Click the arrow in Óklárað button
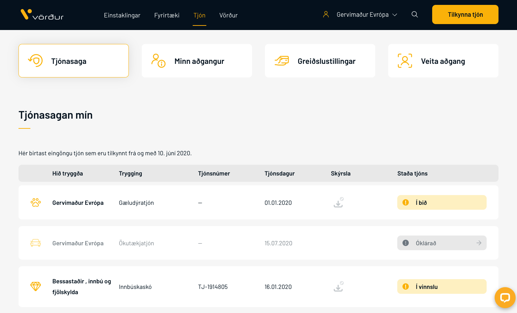The image size is (517, 313). [479, 243]
